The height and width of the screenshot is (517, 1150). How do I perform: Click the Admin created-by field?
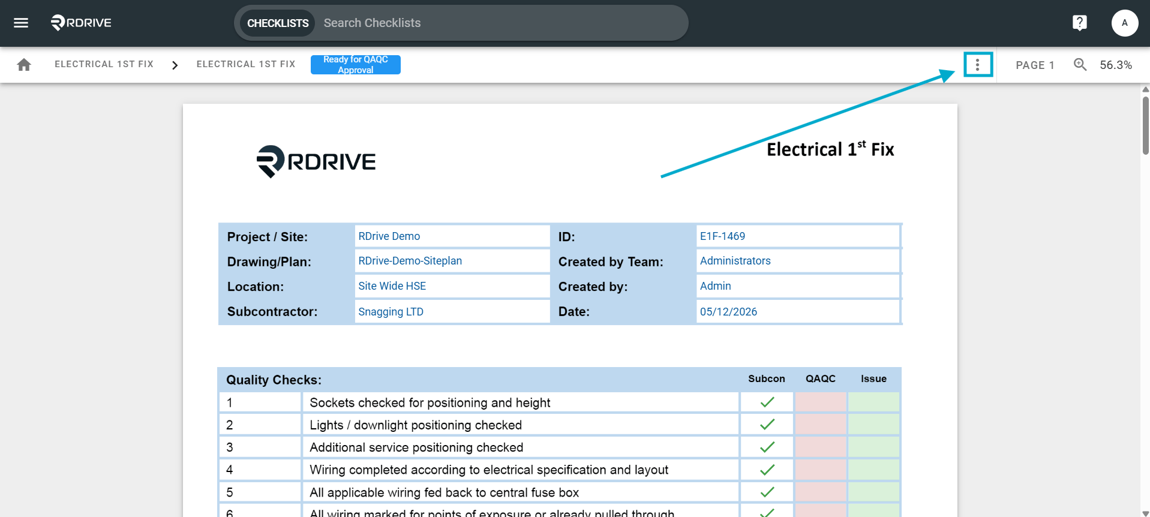click(x=798, y=286)
